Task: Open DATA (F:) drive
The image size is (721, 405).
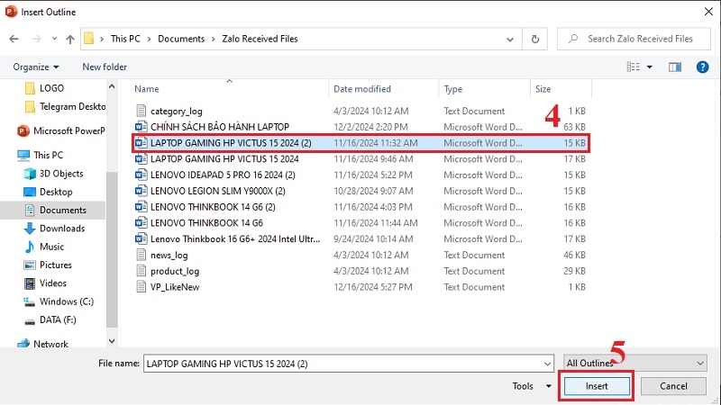Action: (x=58, y=320)
